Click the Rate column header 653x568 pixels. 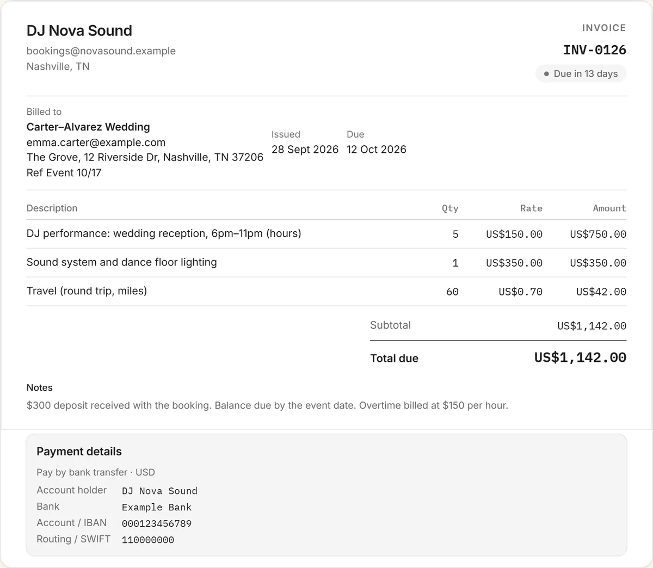pos(531,208)
